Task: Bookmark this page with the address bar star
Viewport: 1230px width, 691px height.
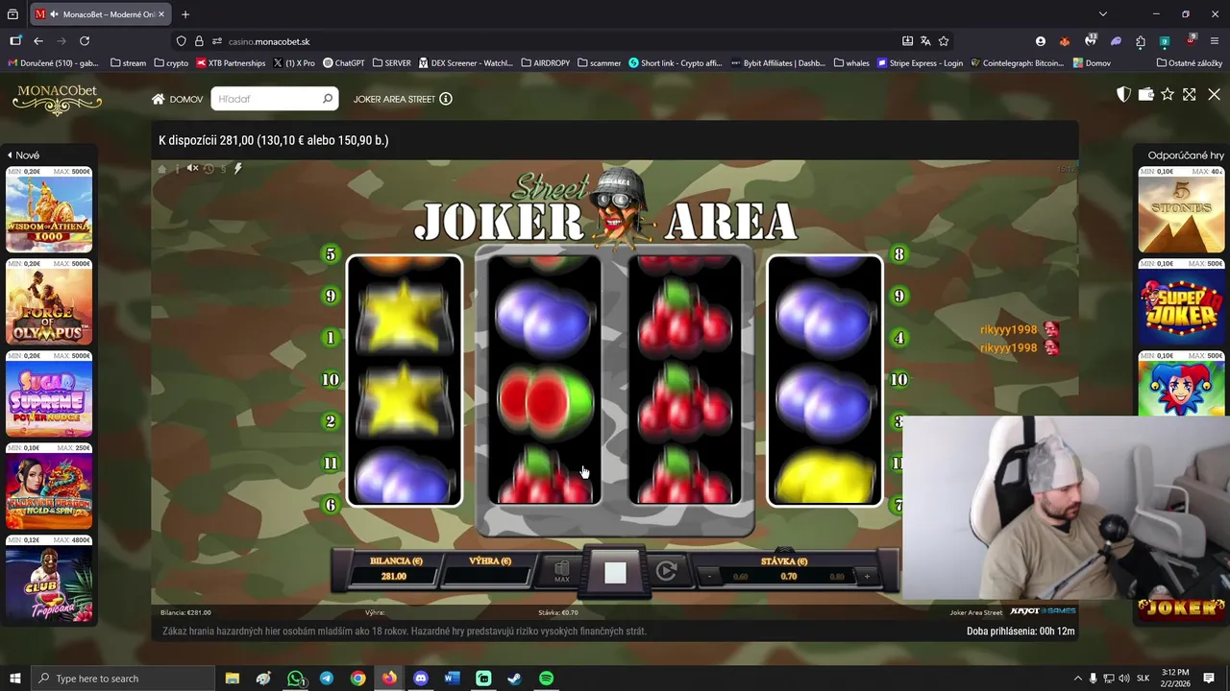Action: pyautogui.click(x=944, y=41)
